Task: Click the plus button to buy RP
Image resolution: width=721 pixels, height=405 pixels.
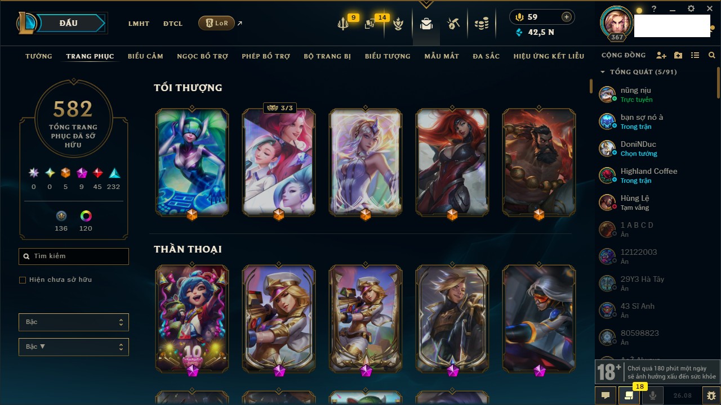Action: [x=567, y=17]
